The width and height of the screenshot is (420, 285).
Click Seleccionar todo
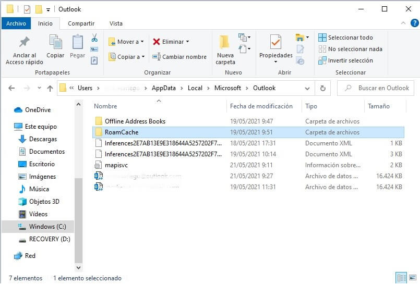click(345, 38)
